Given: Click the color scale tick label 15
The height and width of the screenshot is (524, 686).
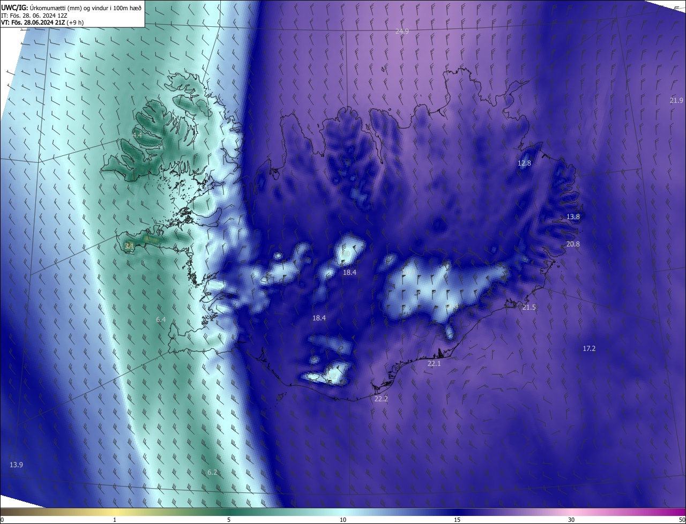Looking at the screenshot, I should click(457, 520).
